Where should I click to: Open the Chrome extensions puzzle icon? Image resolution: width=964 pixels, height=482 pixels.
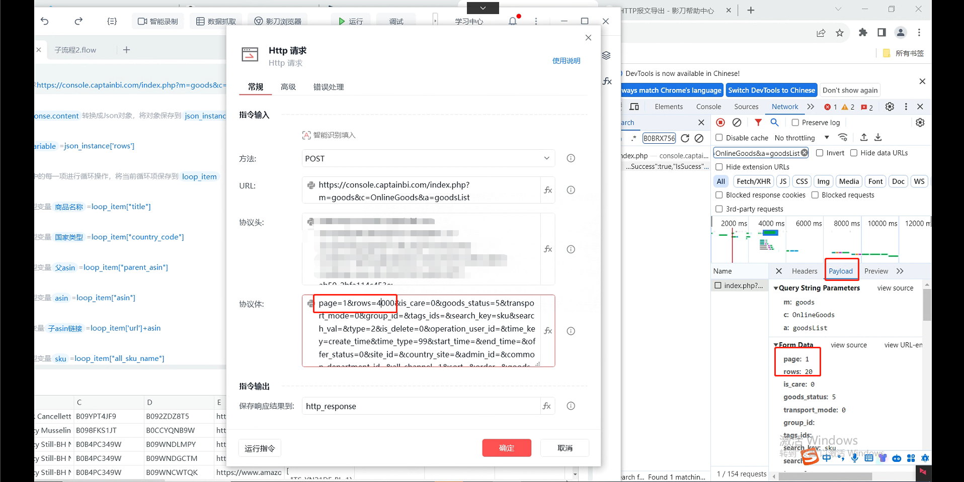[x=863, y=33]
